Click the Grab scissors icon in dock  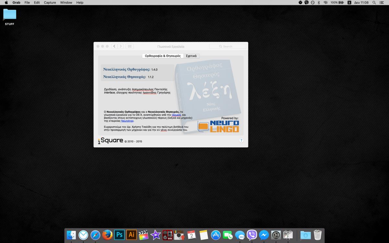click(x=288, y=235)
